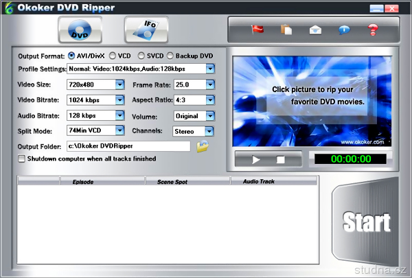Viewport: 412px width, 278px height.
Task: Open the Aspect Ratio dropdown
Action: tap(210, 100)
